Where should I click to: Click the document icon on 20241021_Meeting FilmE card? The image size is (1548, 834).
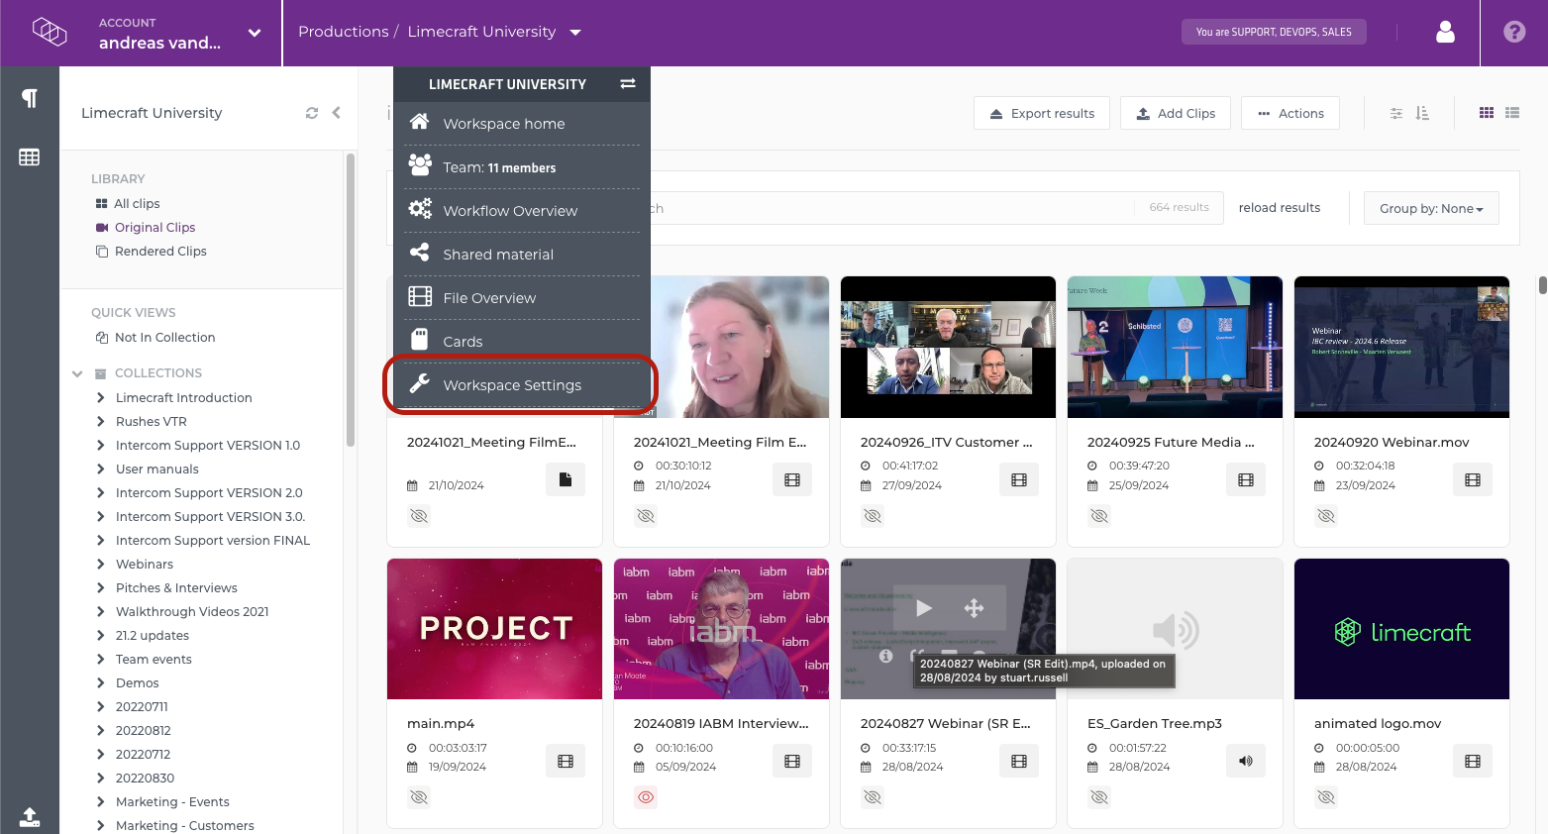click(x=566, y=479)
